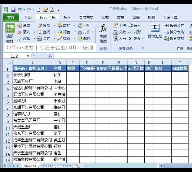Switch to the Sheet2 worksheet tab
Viewport: 192px width, 172px height.
(47, 166)
